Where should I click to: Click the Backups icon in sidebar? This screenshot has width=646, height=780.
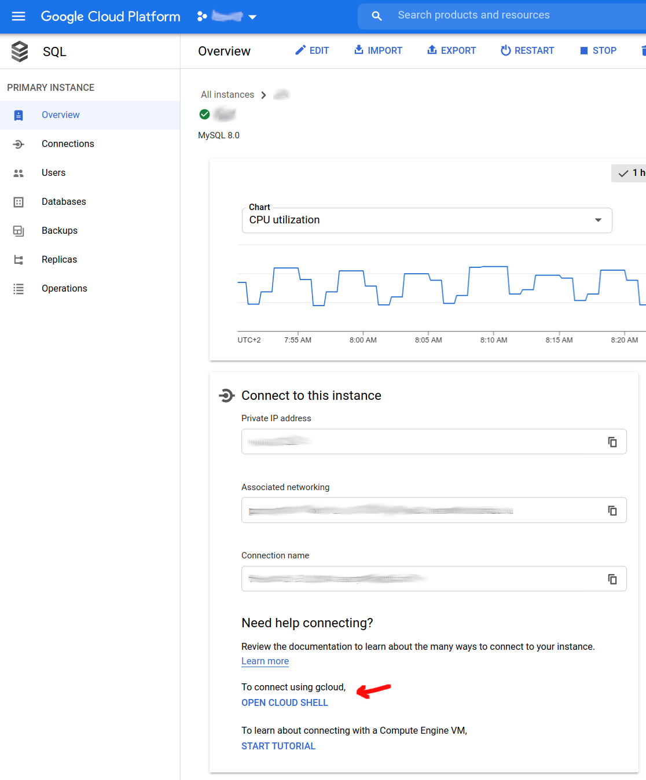[19, 231]
